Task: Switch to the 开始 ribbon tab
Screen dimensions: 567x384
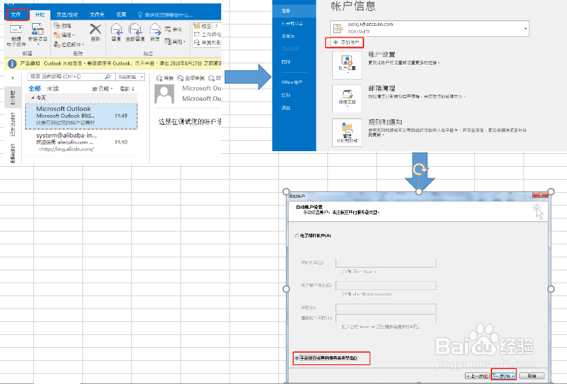Action: pos(39,15)
